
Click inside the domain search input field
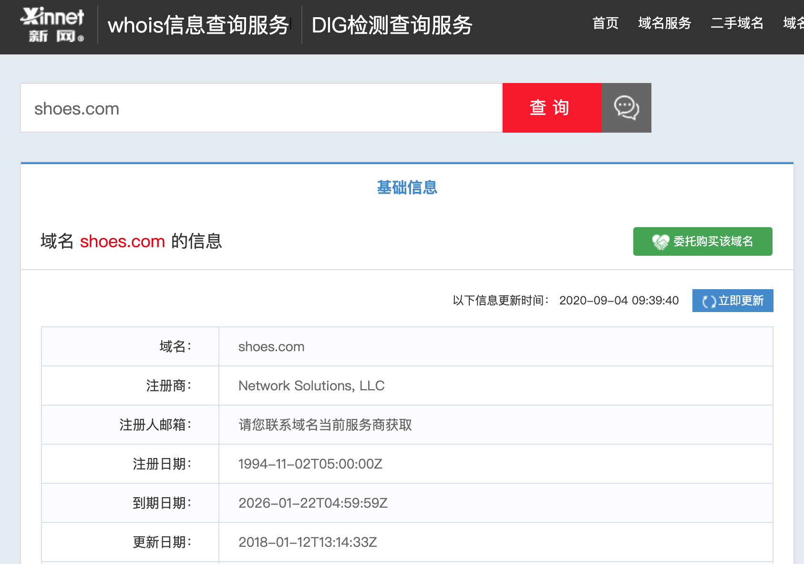click(261, 108)
